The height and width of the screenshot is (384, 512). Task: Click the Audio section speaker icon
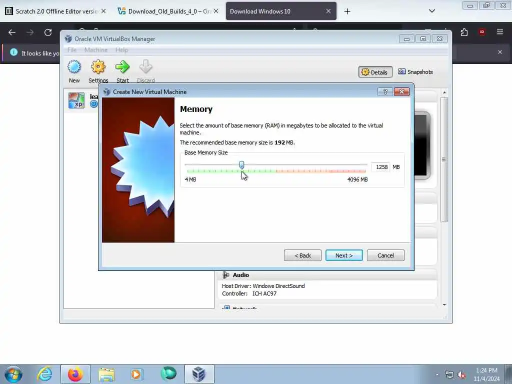225,275
